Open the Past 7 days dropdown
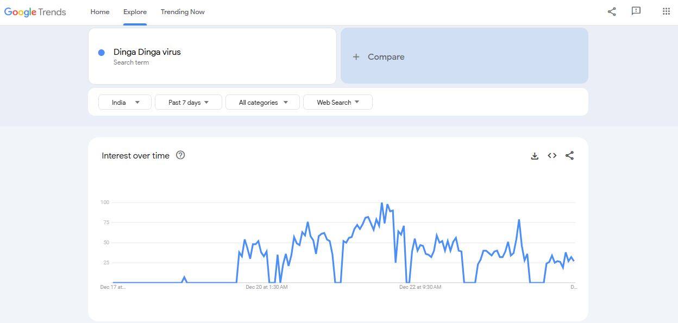Screen dimensions: 678x323 [x=189, y=102]
